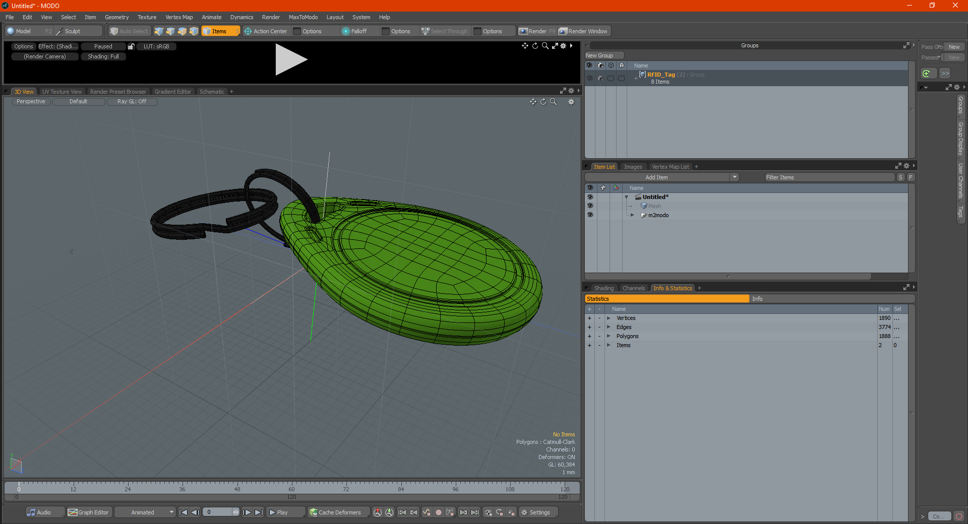Click the preview zoom magnifier icon

click(x=545, y=46)
